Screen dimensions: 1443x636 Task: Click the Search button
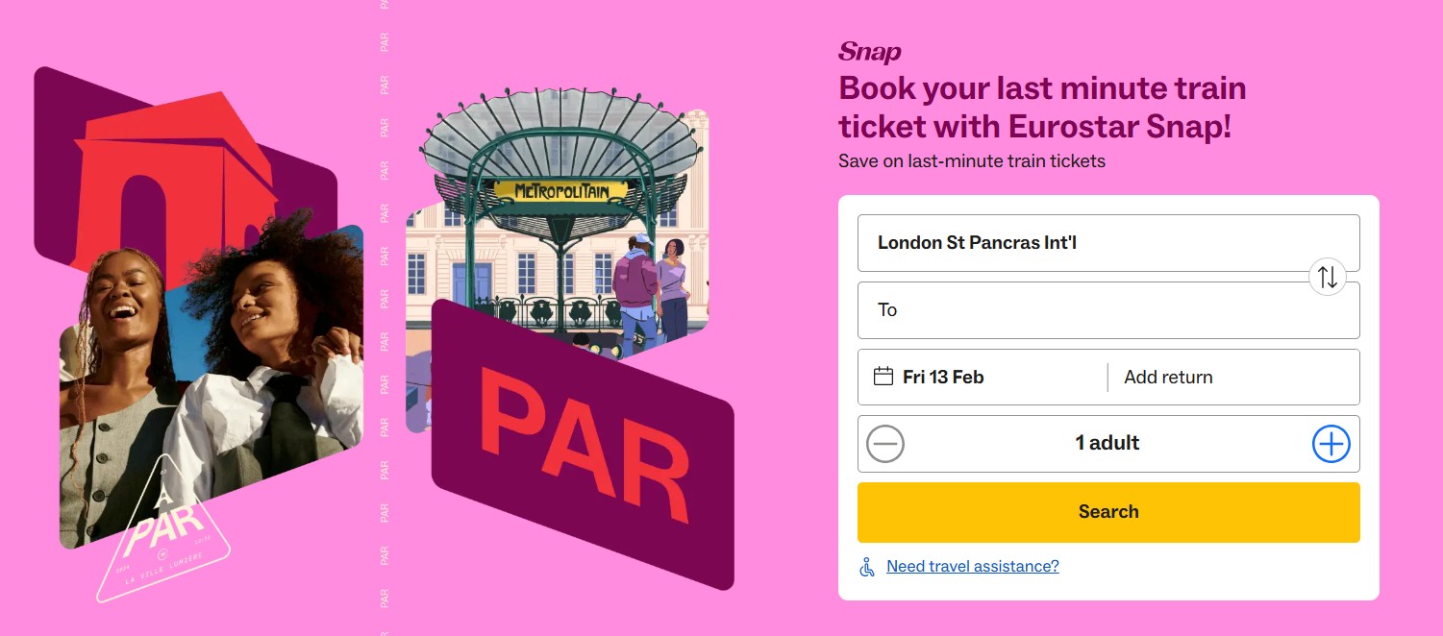[x=1107, y=511]
